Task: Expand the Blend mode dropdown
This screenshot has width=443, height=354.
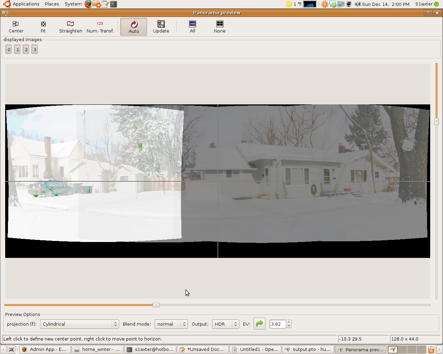Action: pyautogui.click(x=171, y=324)
